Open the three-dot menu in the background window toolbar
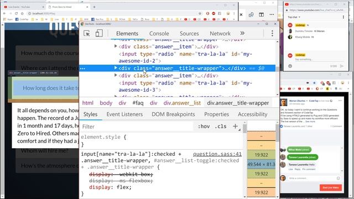The width and height of the screenshot is (354, 199). point(272,15)
